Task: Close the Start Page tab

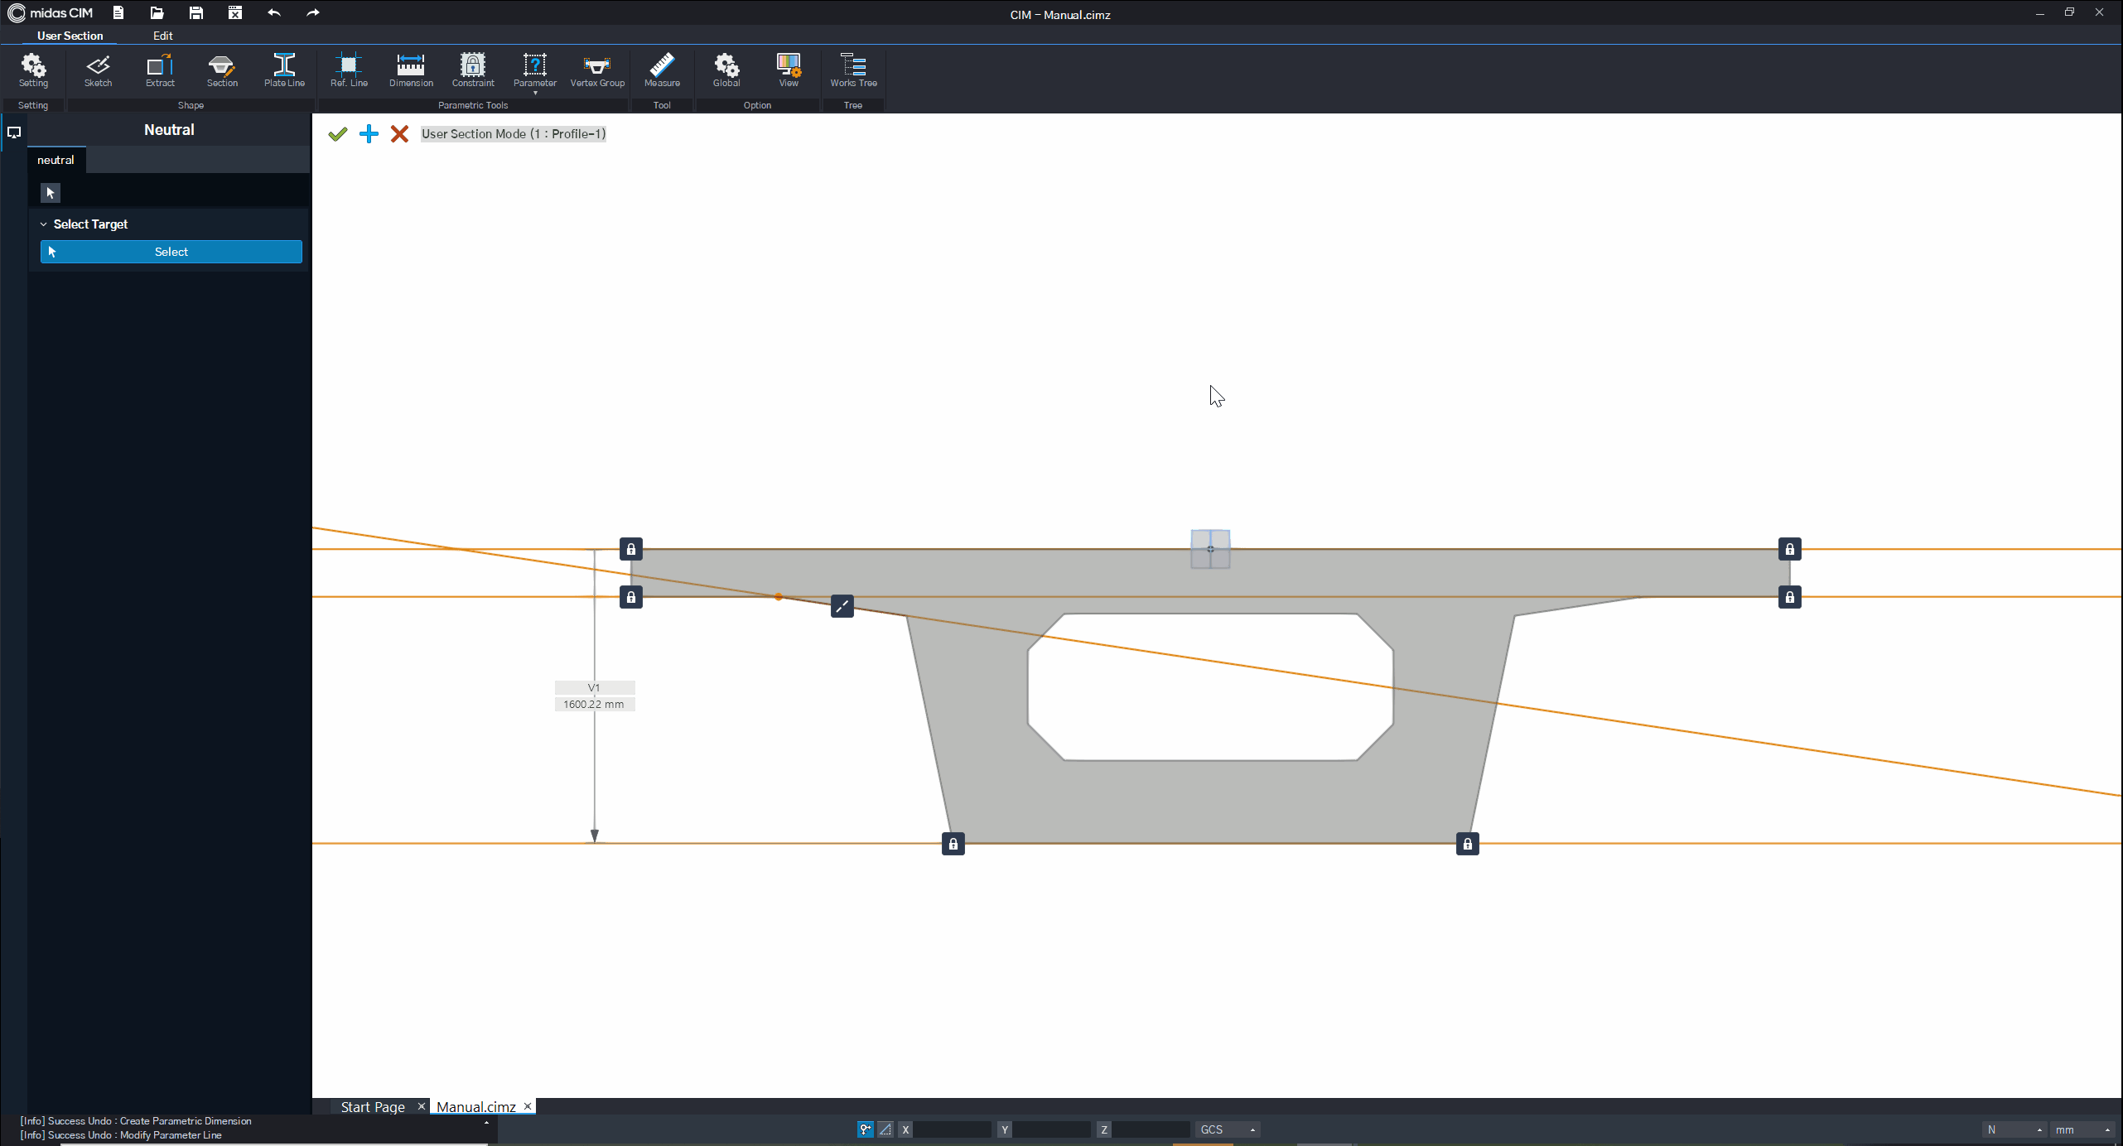Action: pos(421,1106)
